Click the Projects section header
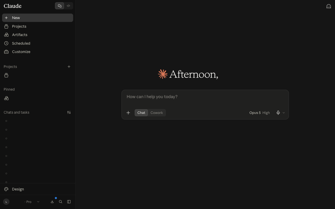Viewport: 335px width, 209px height. pos(10,67)
